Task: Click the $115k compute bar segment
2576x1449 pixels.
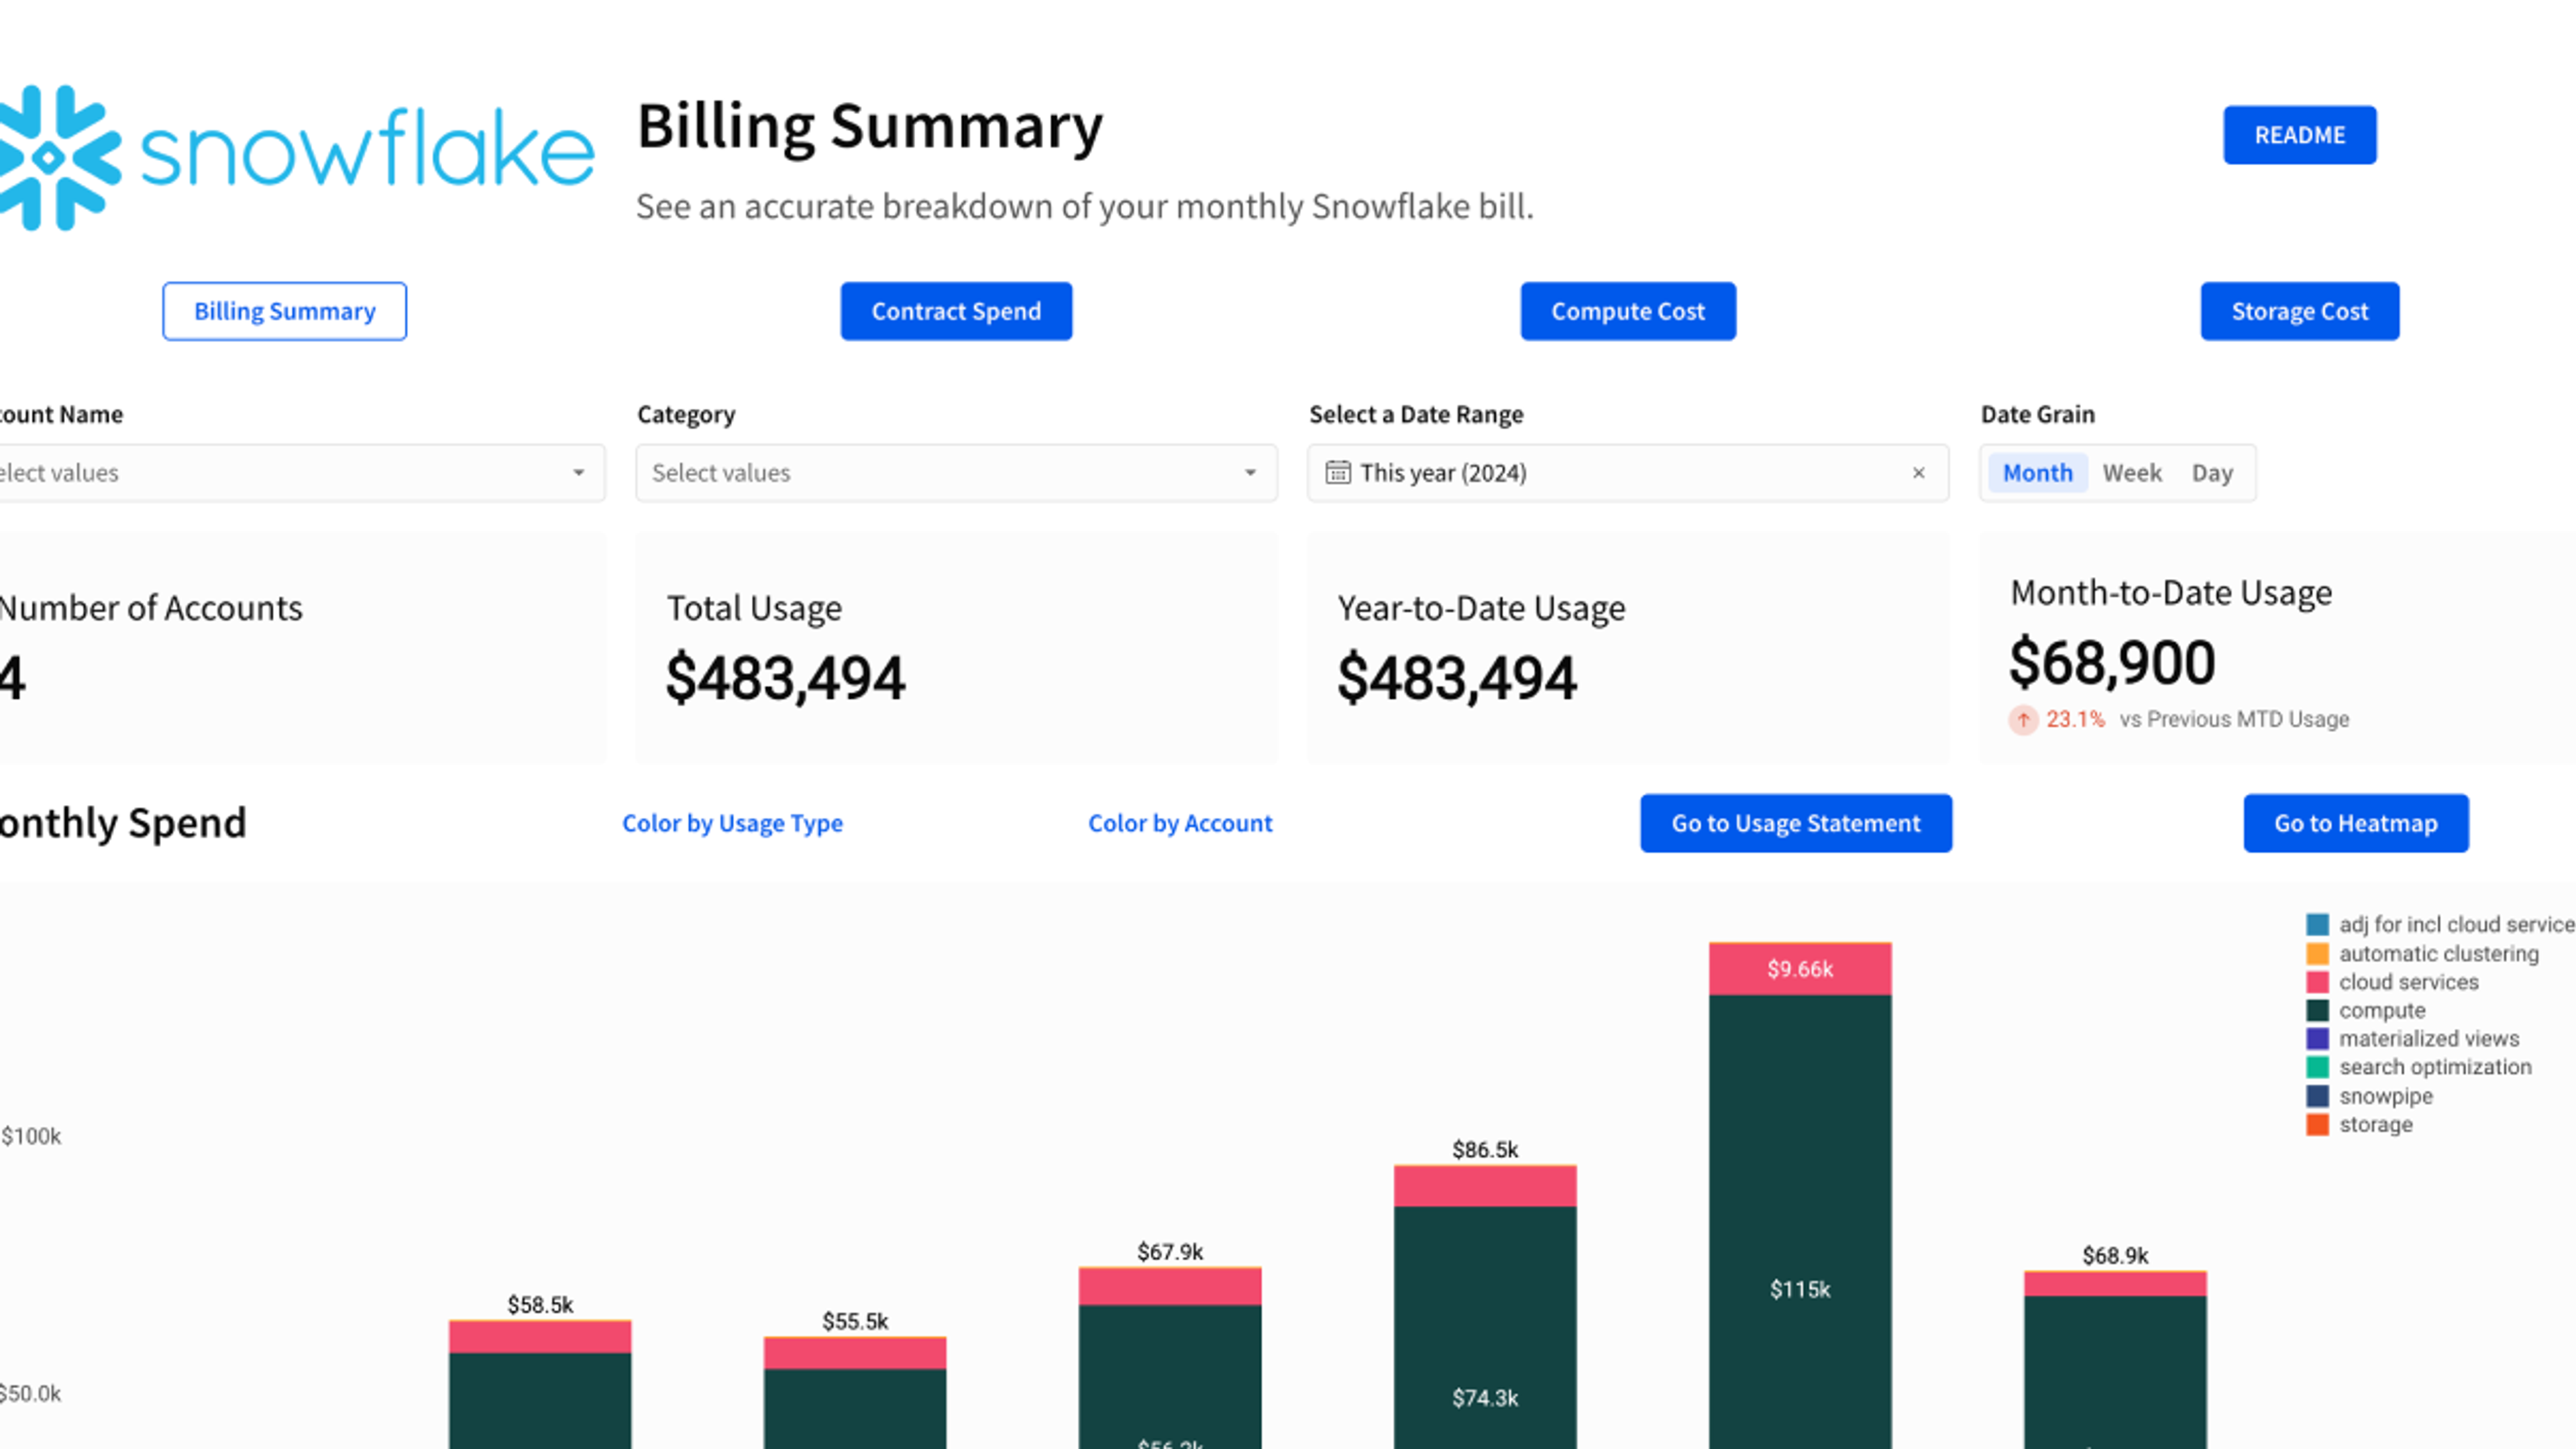Action: (x=1800, y=1222)
